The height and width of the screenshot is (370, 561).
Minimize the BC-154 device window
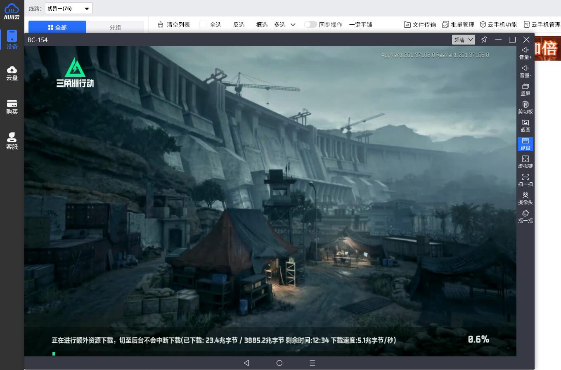498,40
